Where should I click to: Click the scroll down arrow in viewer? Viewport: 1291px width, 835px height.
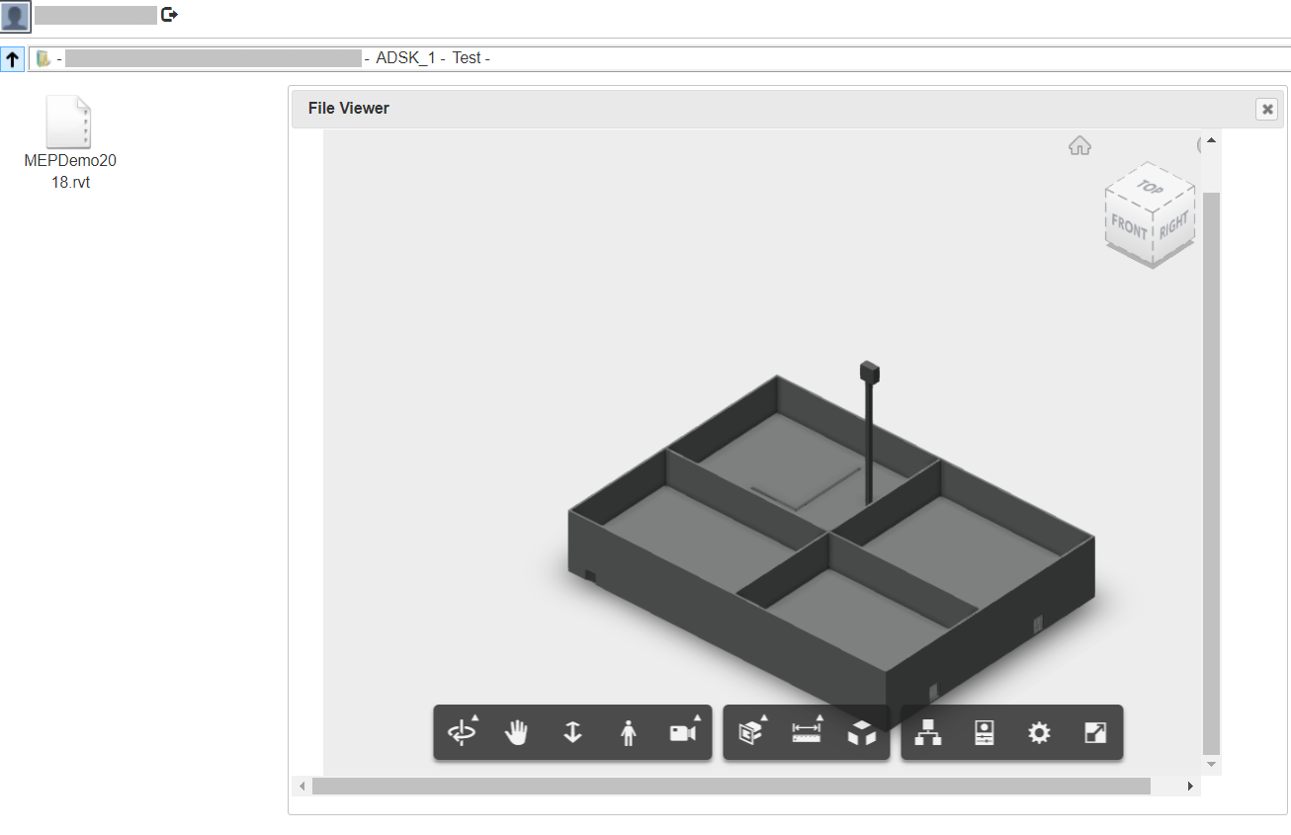1211,765
